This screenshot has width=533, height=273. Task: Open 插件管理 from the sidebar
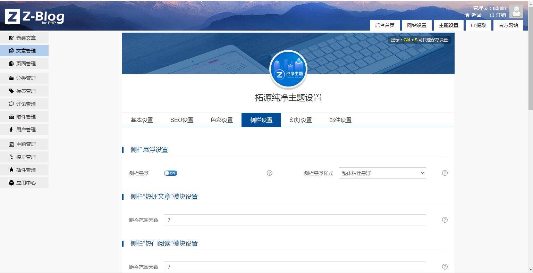[x=24, y=169]
